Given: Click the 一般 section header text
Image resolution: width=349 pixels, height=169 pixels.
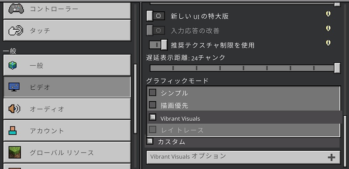Looking at the screenshot, I should coord(10,51).
